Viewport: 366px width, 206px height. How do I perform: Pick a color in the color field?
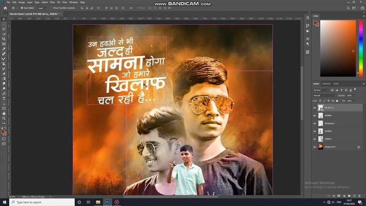(338, 48)
